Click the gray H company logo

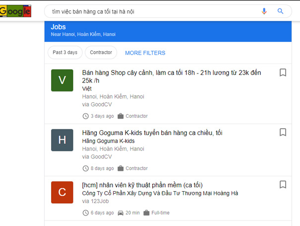click(62, 140)
